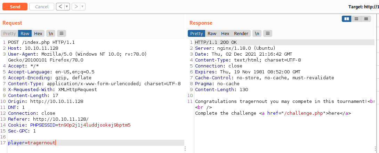
Task: Click the Send request button
Action: pyautogui.click(x=15, y=7)
